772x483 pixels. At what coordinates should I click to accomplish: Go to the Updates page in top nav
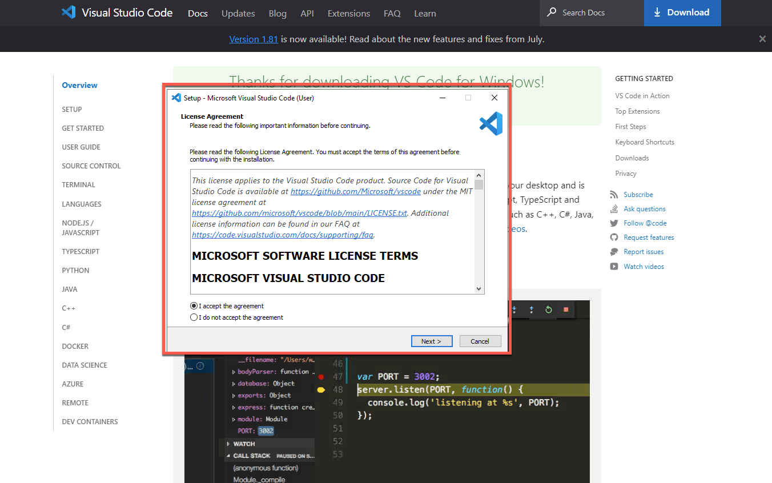coord(238,13)
